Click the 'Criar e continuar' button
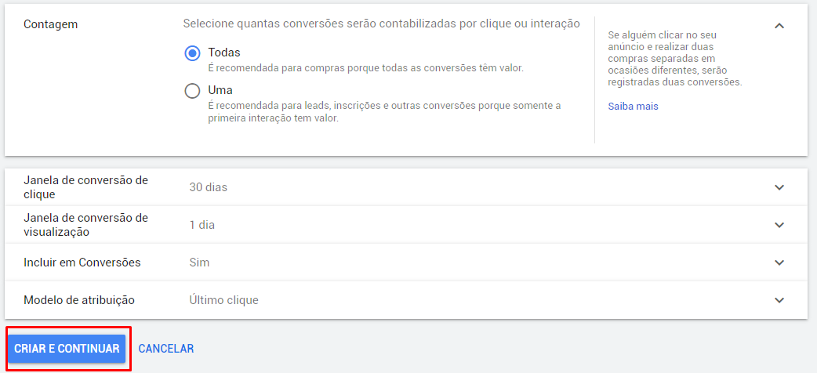This screenshot has width=817, height=373. click(x=67, y=349)
